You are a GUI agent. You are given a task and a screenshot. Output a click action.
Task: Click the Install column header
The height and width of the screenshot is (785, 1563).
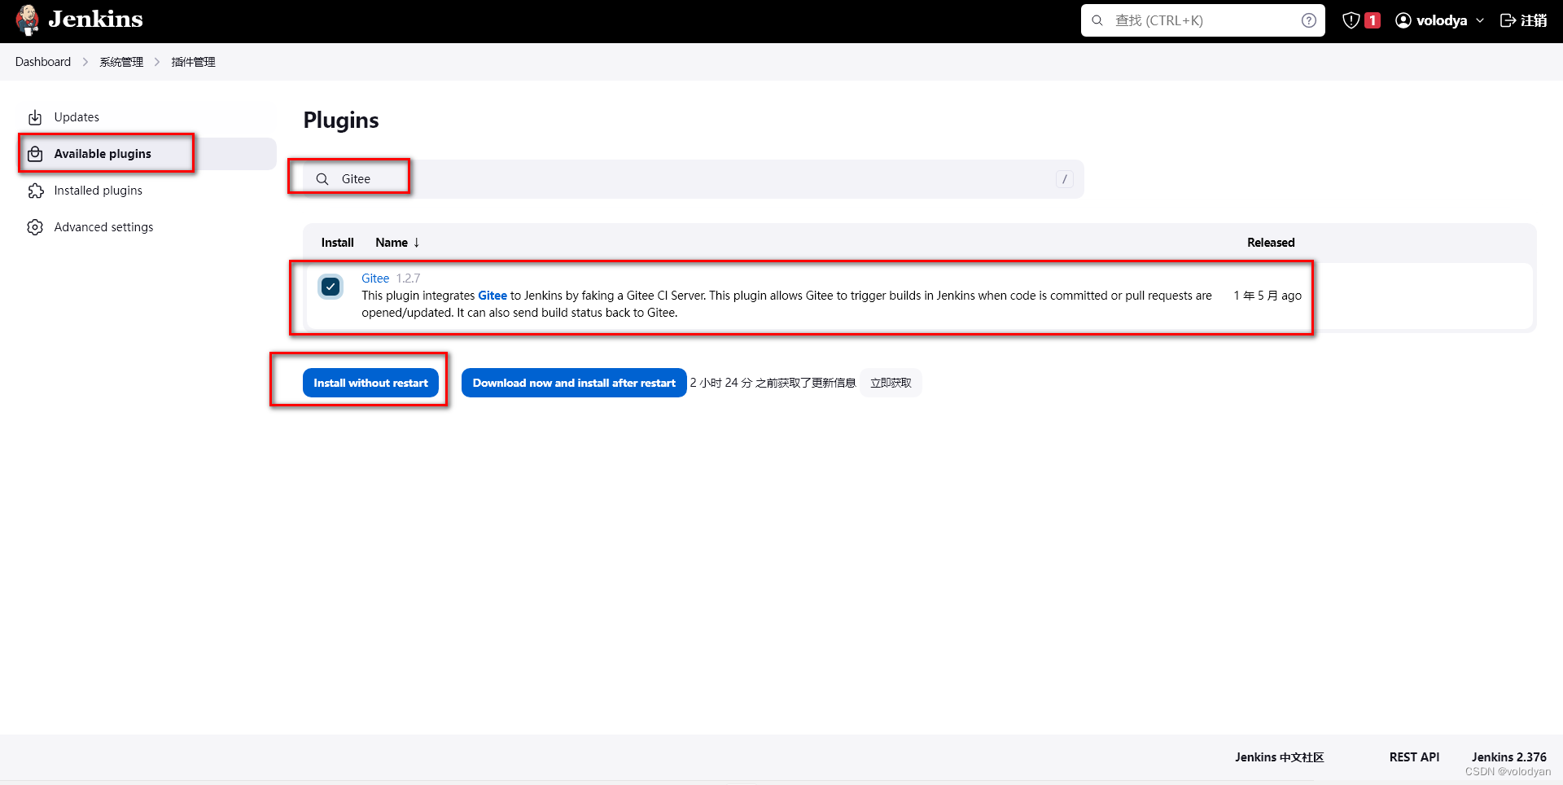(337, 243)
